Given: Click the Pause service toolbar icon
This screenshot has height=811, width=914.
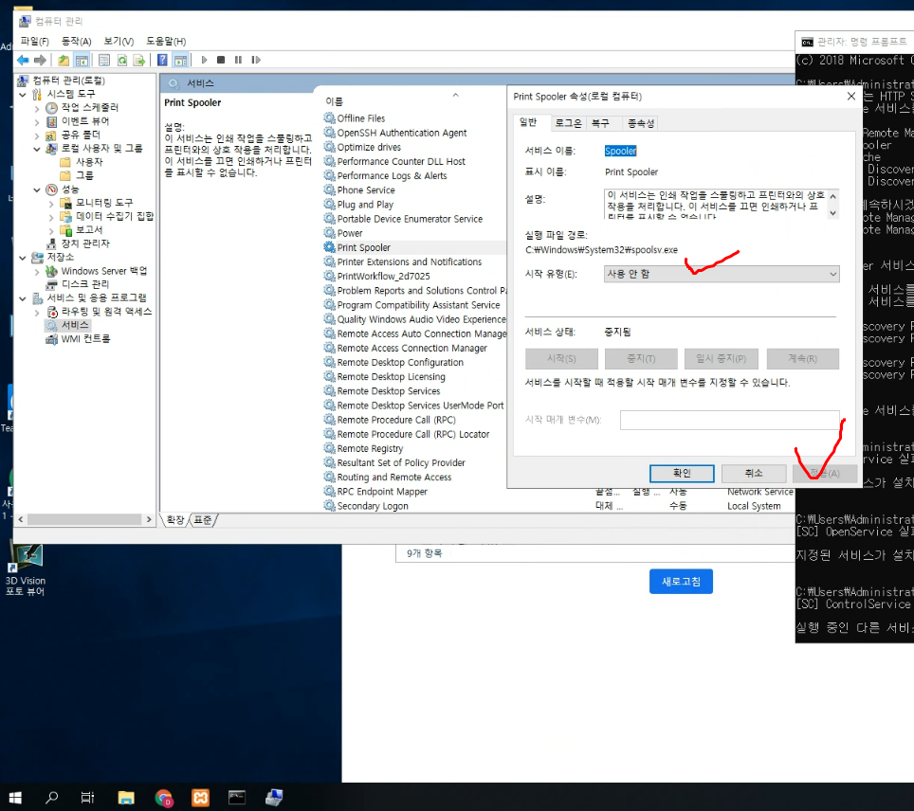Looking at the screenshot, I should (x=238, y=60).
